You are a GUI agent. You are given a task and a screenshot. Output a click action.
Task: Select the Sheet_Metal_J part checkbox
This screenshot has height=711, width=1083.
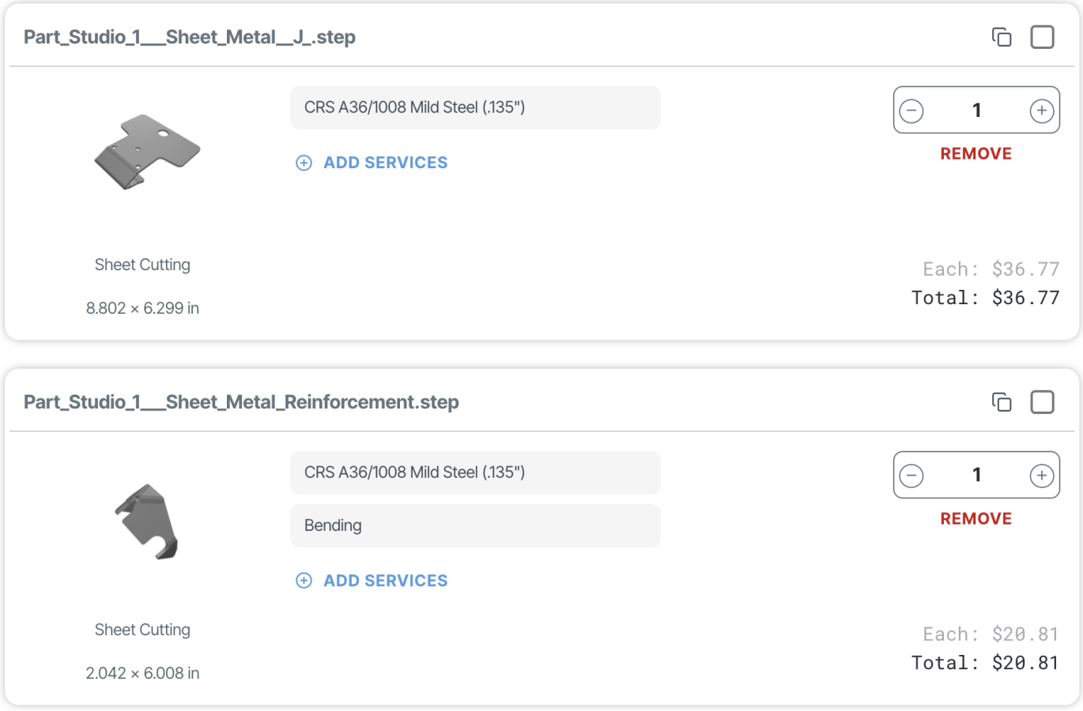click(1042, 37)
